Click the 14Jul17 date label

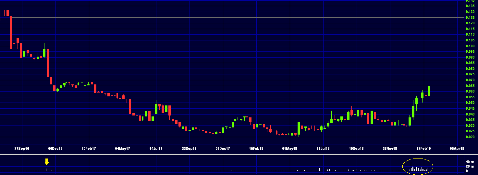click(156, 149)
